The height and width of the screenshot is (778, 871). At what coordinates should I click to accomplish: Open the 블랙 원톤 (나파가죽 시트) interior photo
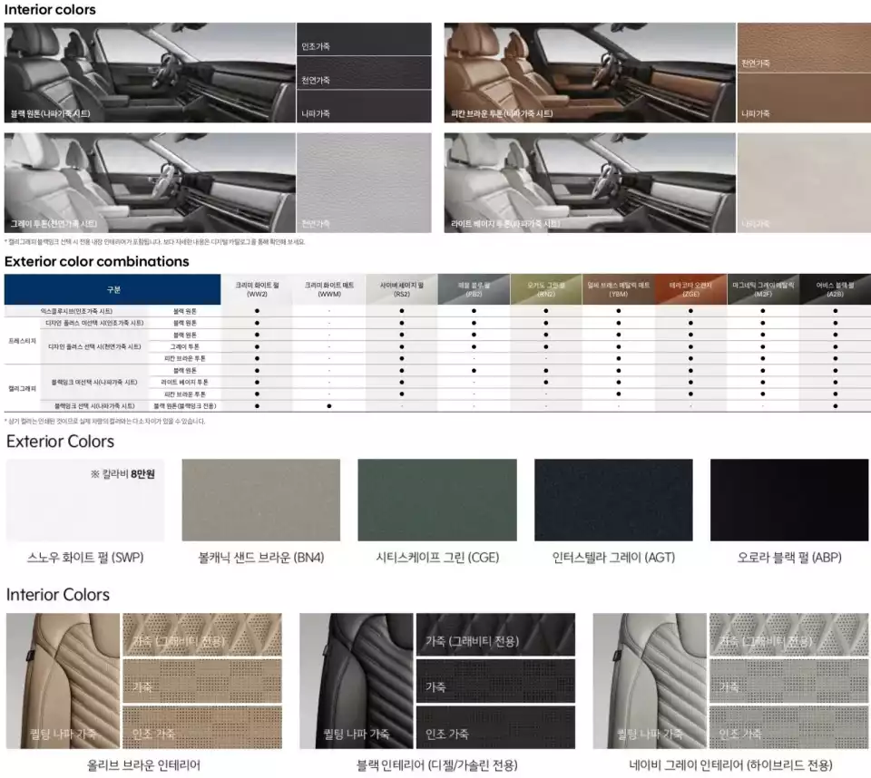click(x=150, y=73)
